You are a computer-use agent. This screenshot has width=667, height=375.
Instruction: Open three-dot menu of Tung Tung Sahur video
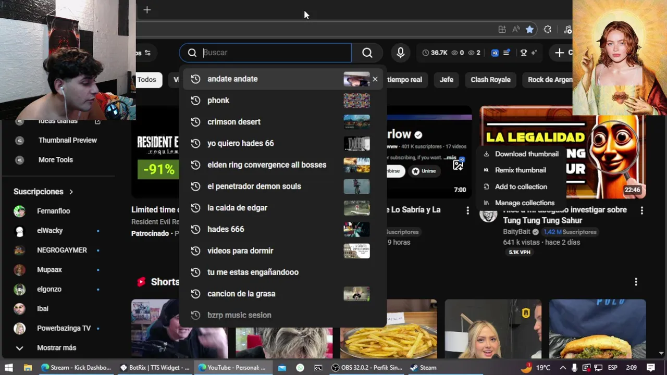point(641,211)
